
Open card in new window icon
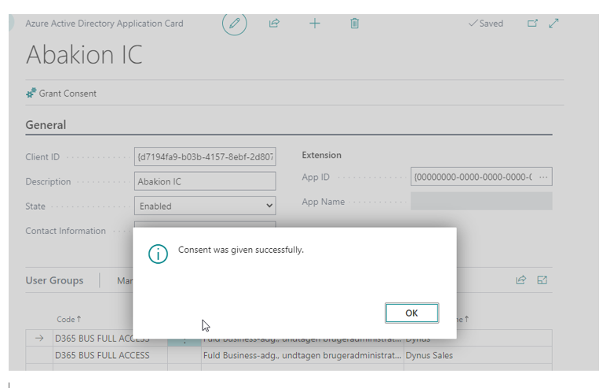coord(532,24)
